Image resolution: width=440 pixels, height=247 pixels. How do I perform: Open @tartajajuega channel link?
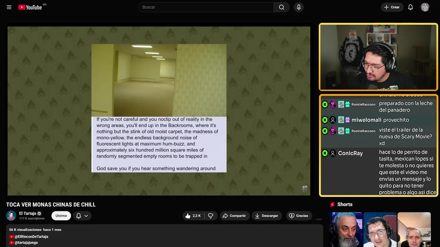pos(26,243)
